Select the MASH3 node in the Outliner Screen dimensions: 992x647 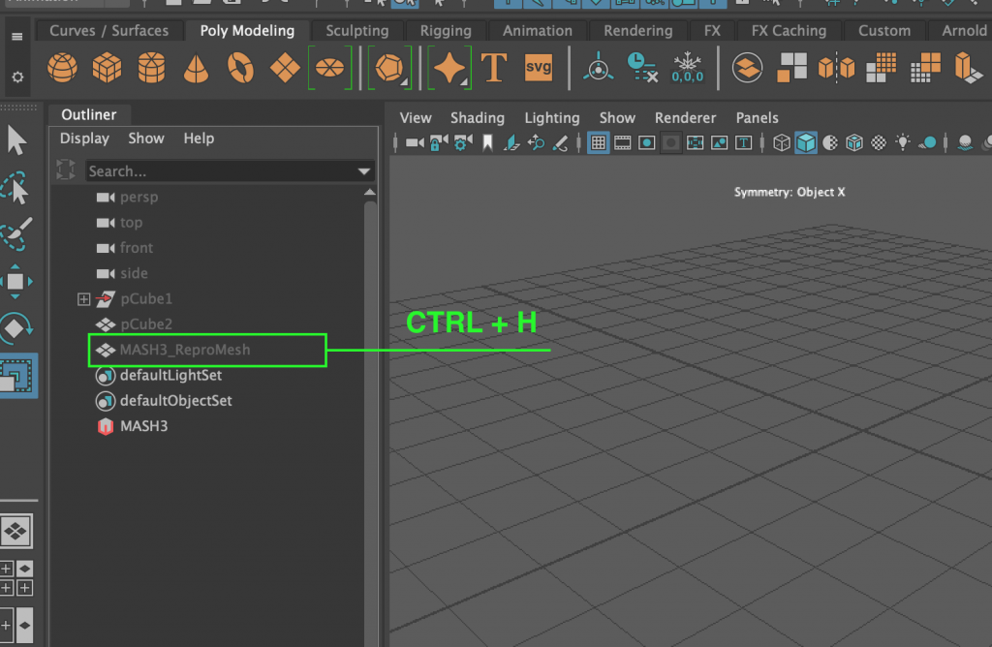(141, 425)
